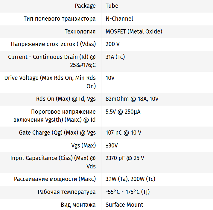The height and width of the screenshot is (210, 213).
Task: Click the "5.5V @ 250µA" threshold value
Action: click(x=123, y=112)
